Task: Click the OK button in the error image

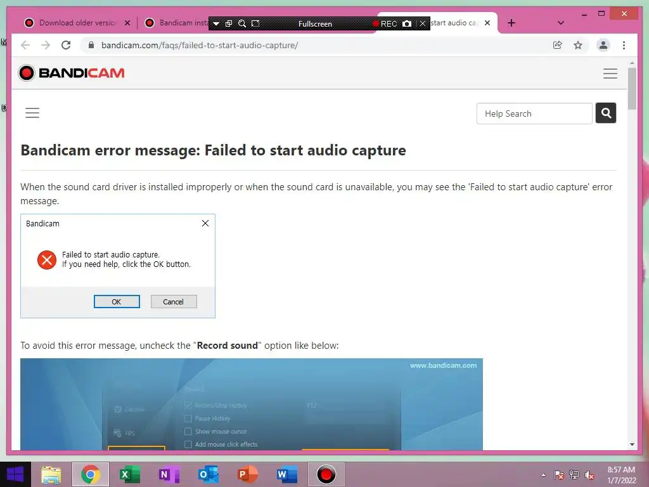Action: tap(117, 301)
